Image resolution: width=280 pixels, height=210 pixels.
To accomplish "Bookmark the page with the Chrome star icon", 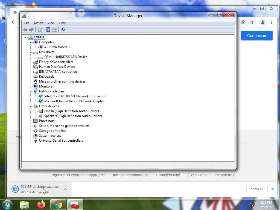I will point(252,22).
